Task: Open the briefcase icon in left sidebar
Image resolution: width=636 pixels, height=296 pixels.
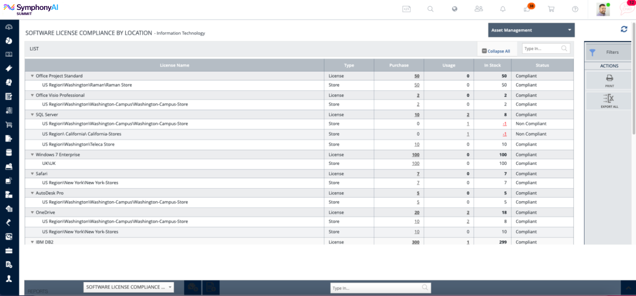Action: pyautogui.click(x=9, y=250)
